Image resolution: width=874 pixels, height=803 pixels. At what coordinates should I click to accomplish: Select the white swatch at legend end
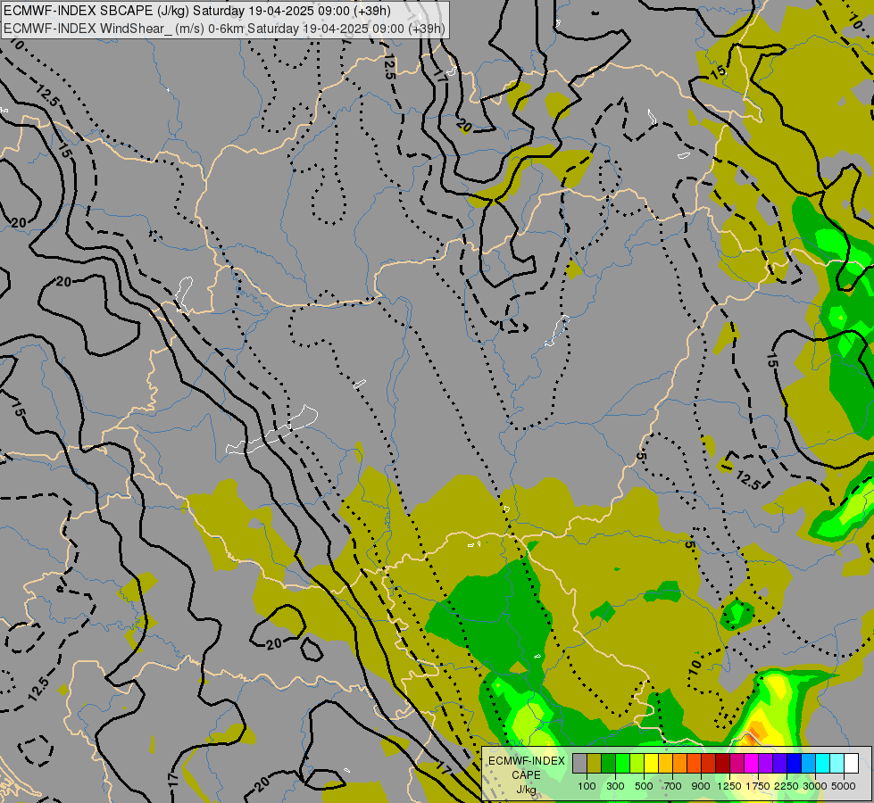(852, 763)
